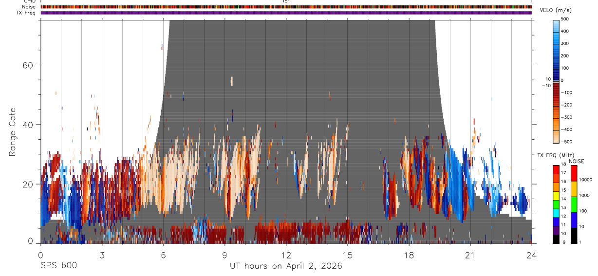This screenshot has height=276, width=598.
Task: Click the 13 label on the TX FRQ scale
Action: (563, 207)
